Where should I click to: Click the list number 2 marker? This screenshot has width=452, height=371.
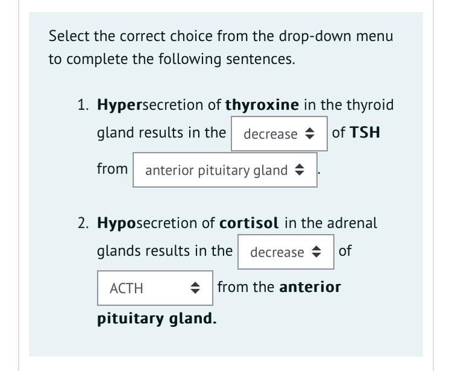tap(83, 223)
